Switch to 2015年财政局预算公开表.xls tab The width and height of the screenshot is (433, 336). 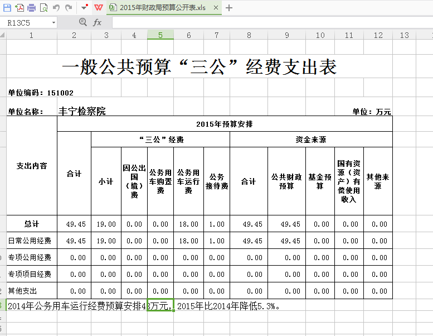(x=163, y=7)
